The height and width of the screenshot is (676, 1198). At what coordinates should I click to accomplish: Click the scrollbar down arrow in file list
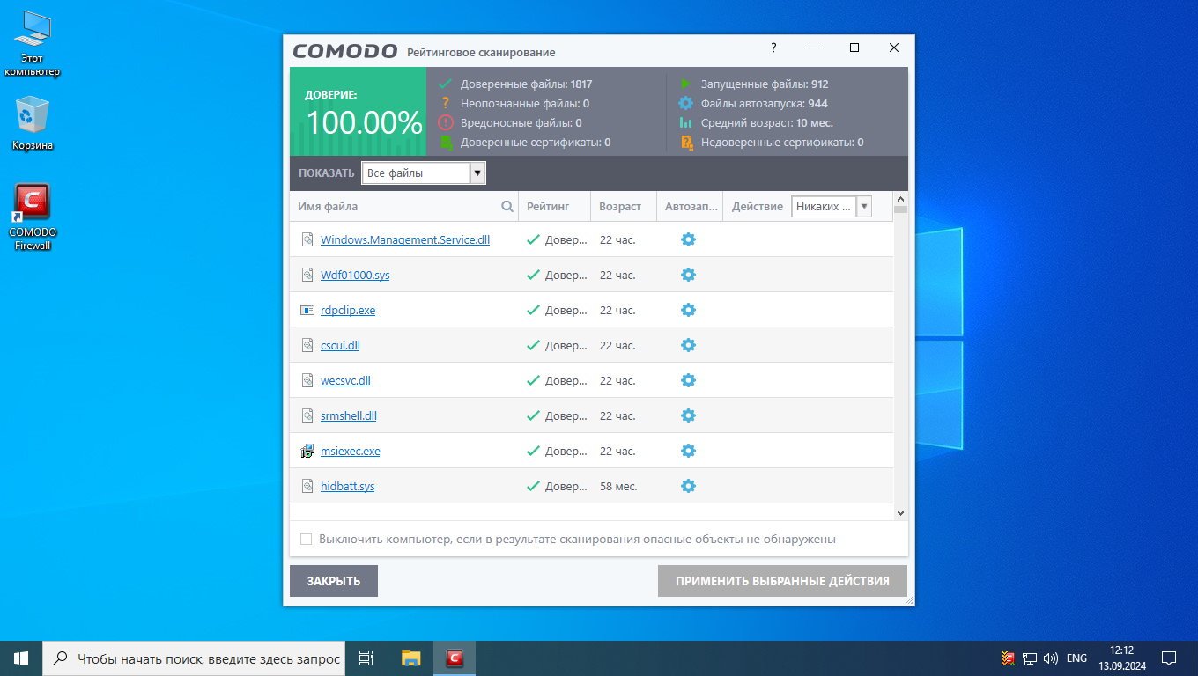click(900, 512)
